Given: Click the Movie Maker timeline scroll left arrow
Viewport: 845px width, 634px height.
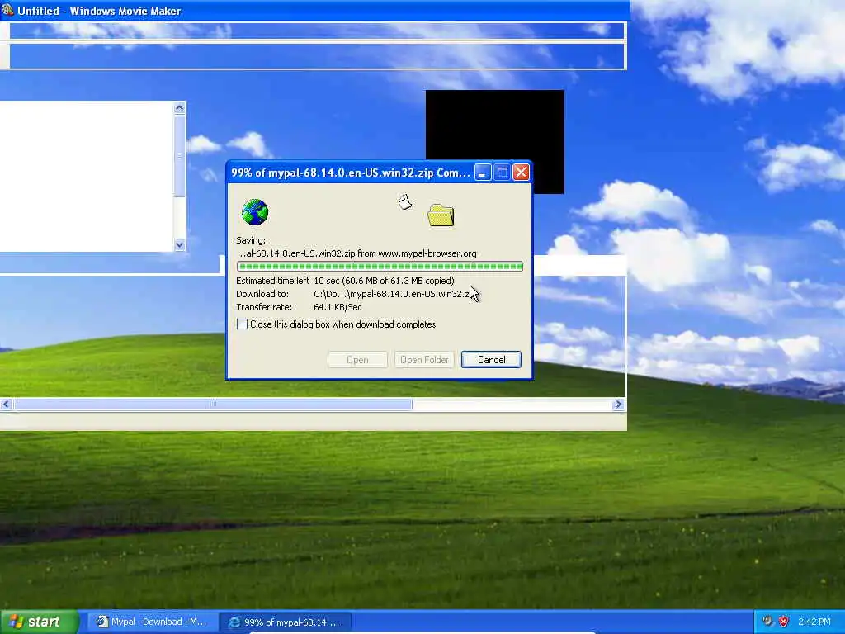Looking at the screenshot, I should (x=6, y=405).
